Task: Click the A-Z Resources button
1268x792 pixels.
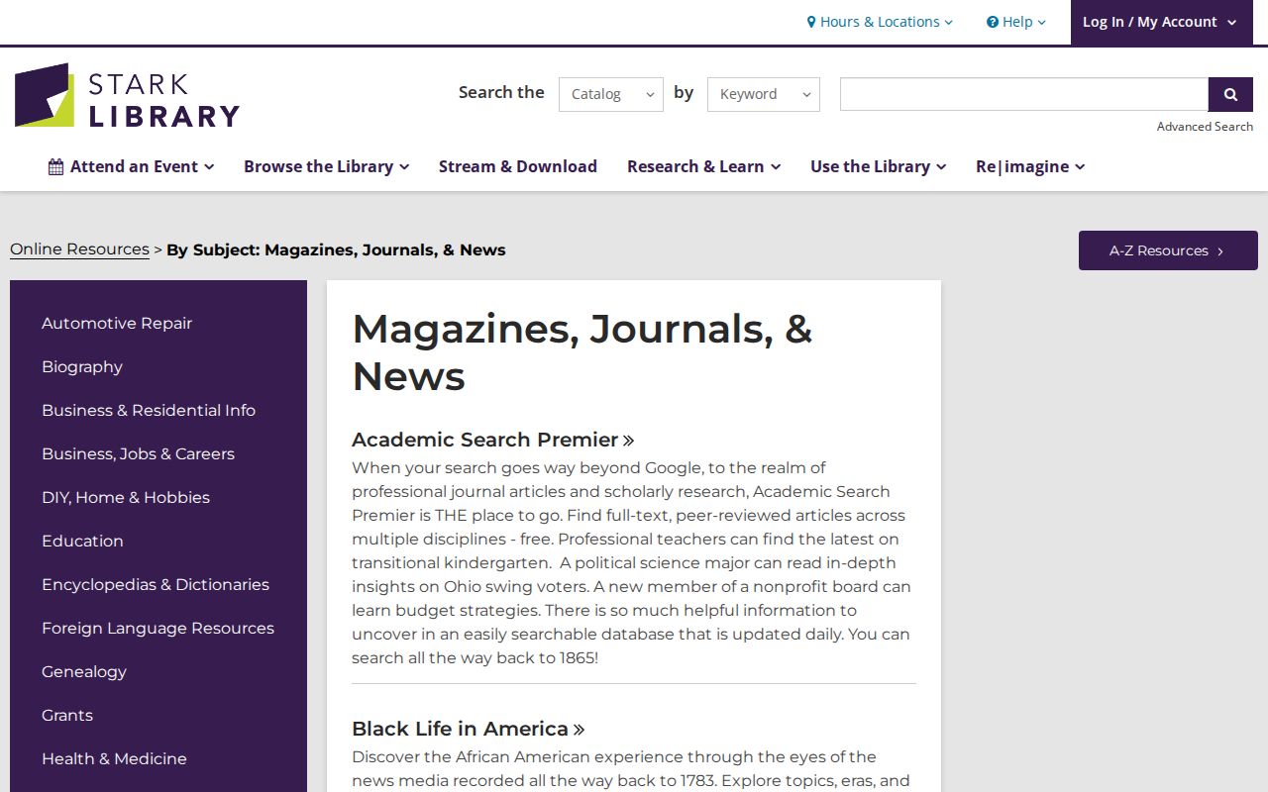Action: click(1168, 250)
